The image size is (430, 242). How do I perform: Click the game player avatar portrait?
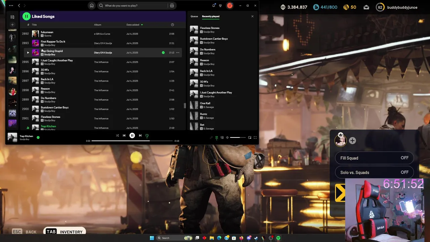[x=341, y=140]
